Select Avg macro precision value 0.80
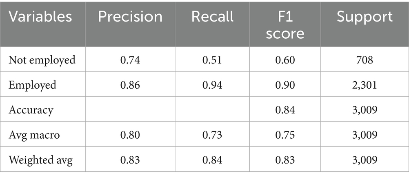The height and width of the screenshot is (179, 409). pos(130,135)
